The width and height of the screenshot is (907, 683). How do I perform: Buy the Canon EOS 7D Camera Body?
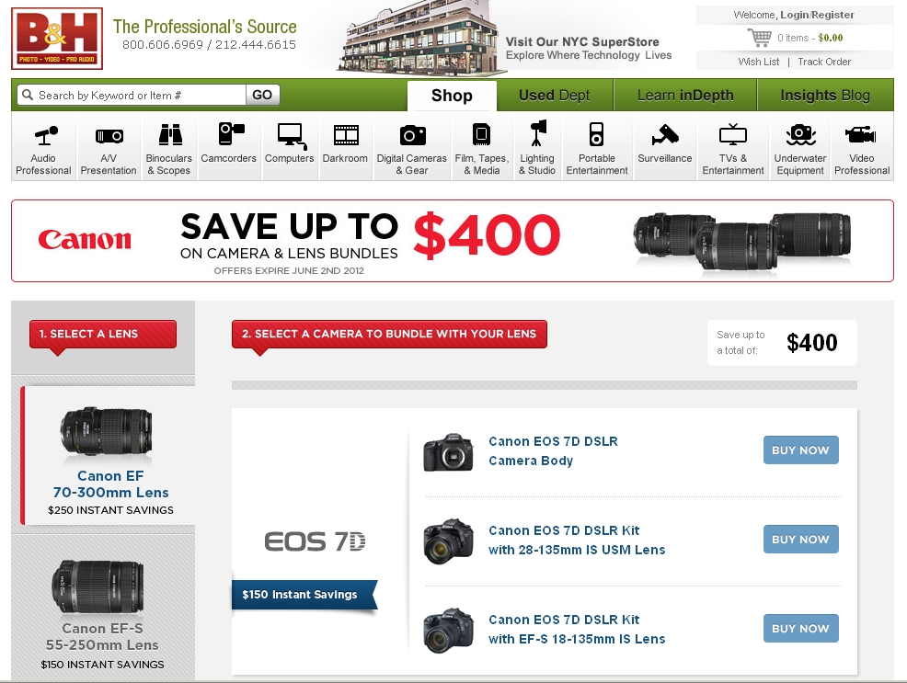click(x=800, y=450)
